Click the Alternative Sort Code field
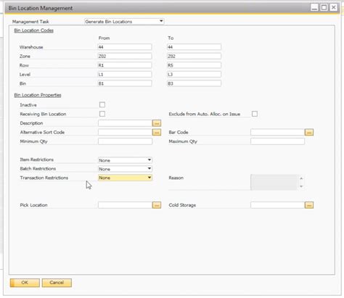 point(125,132)
